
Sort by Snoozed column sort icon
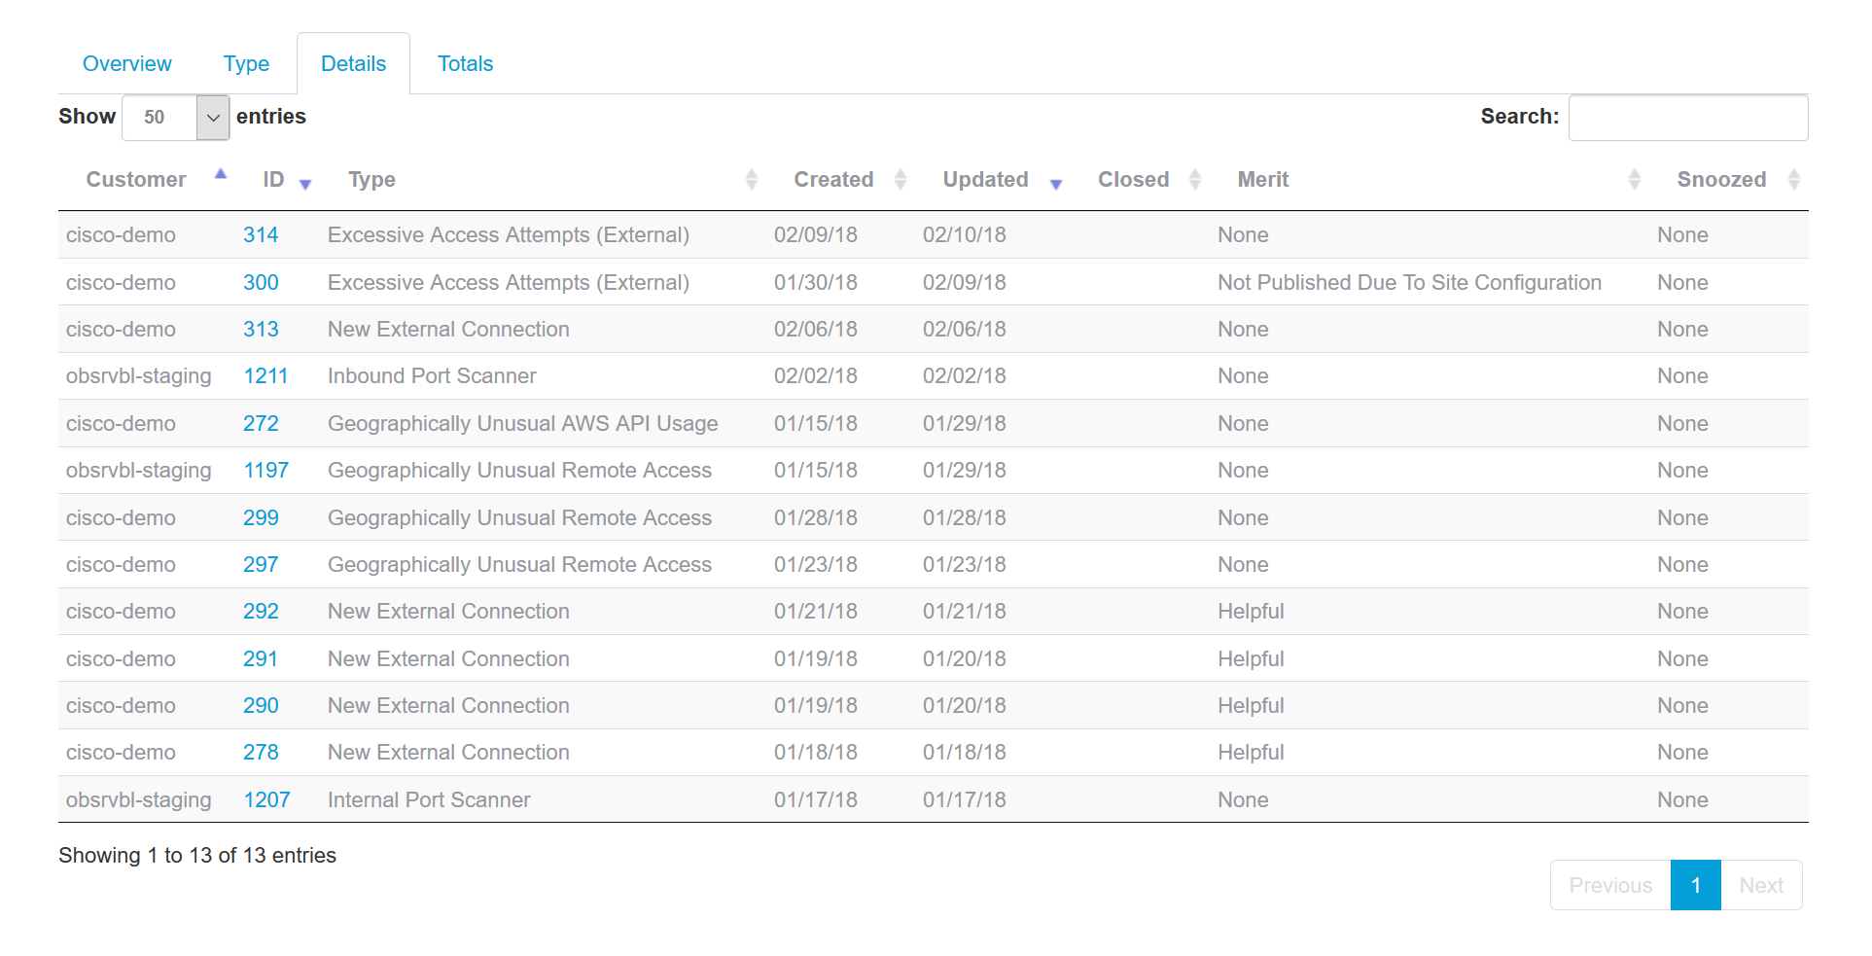[1793, 180]
